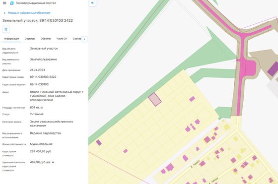Add parcel to favorites with star icon
This screenshot has height=184, width=278.
[x=6, y=29]
